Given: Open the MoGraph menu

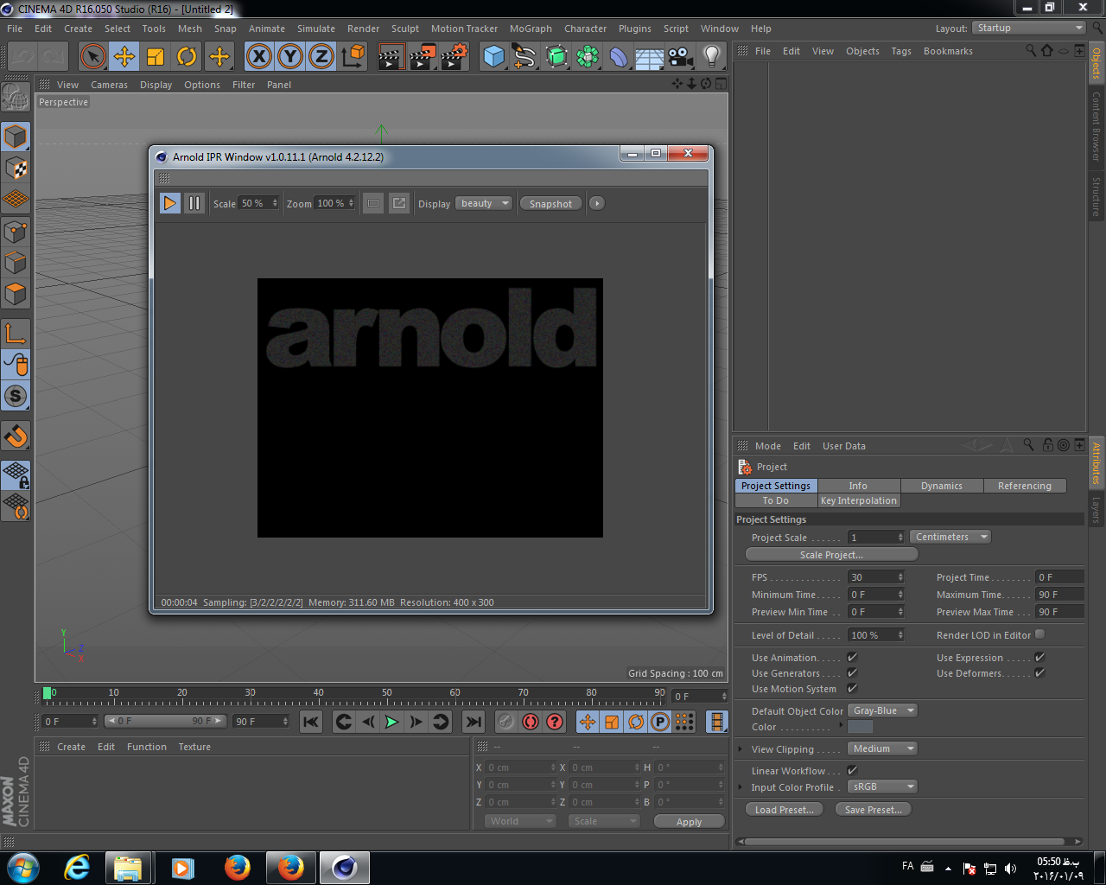Looking at the screenshot, I should point(531,29).
